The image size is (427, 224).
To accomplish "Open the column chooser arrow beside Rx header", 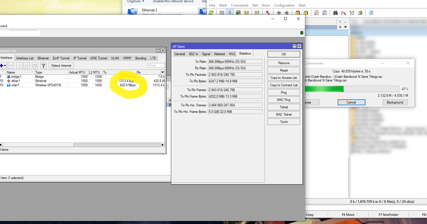I will point(162,72).
